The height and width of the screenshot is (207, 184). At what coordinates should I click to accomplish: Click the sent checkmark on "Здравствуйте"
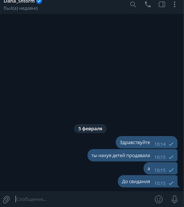click(x=171, y=144)
